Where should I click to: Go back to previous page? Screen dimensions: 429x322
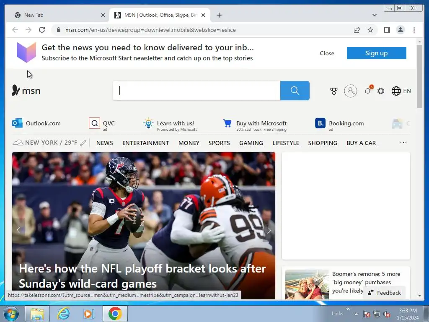[x=15, y=30]
